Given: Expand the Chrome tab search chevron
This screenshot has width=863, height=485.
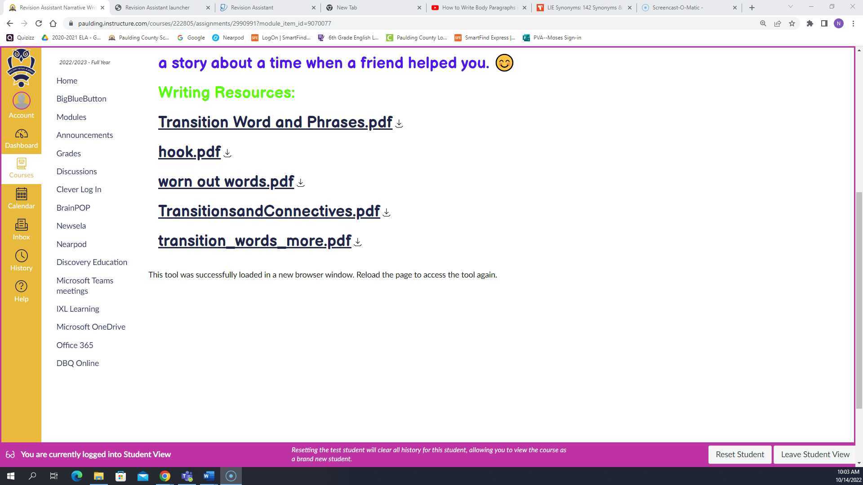Looking at the screenshot, I should coord(790,7).
